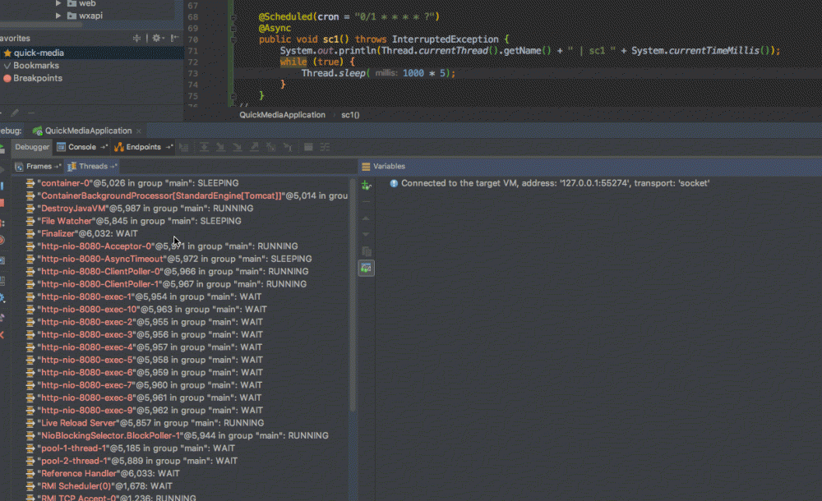Switch to the Console tab
Viewport: 822px width, 501px height.
(81, 147)
